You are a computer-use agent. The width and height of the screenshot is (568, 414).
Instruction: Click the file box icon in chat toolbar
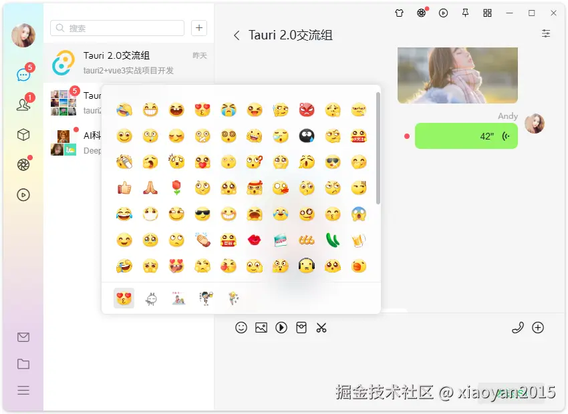pyautogui.click(x=301, y=328)
